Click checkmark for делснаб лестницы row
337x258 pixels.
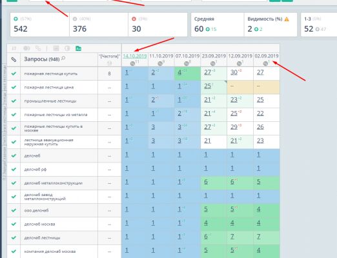(x=14, y=237)
